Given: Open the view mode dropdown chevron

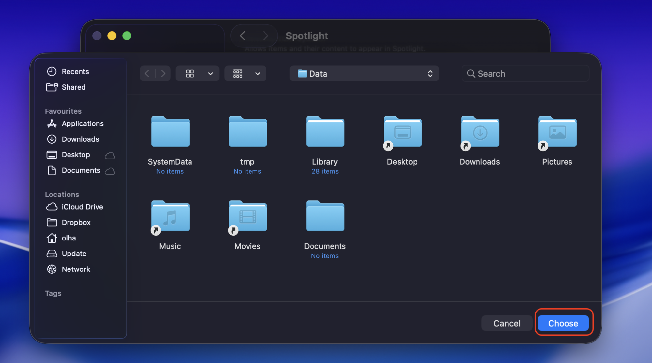Looking at the screenshot, I should point(211,74).
